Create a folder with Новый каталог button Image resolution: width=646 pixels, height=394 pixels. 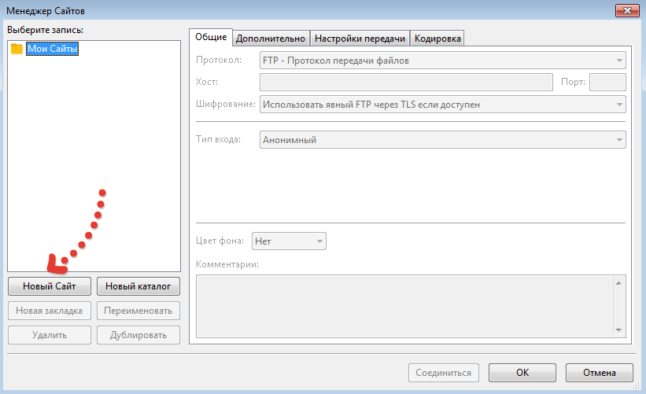[x=138, y=286]
